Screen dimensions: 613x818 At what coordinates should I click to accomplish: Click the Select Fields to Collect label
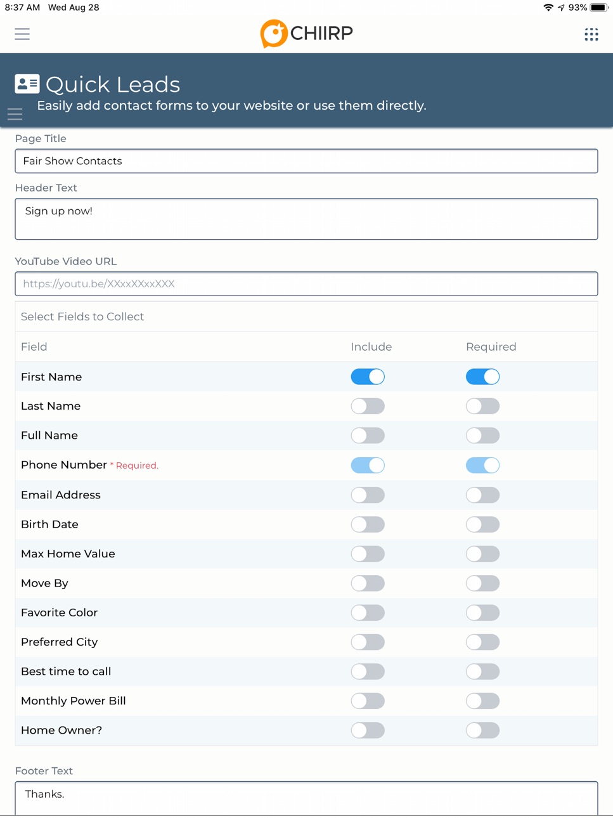click(x=82, y=316)
